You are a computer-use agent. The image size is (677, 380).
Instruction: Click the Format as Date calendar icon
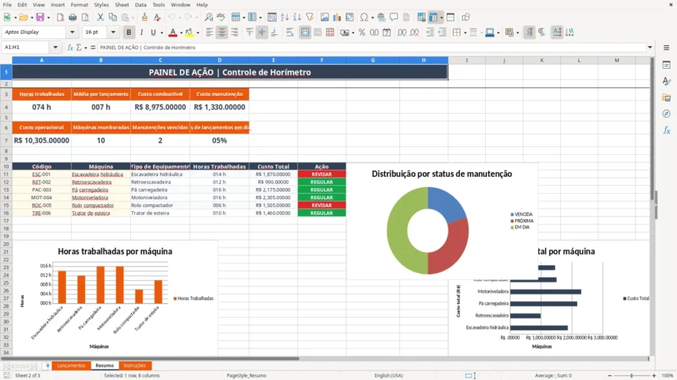click(x=387, y=32)
